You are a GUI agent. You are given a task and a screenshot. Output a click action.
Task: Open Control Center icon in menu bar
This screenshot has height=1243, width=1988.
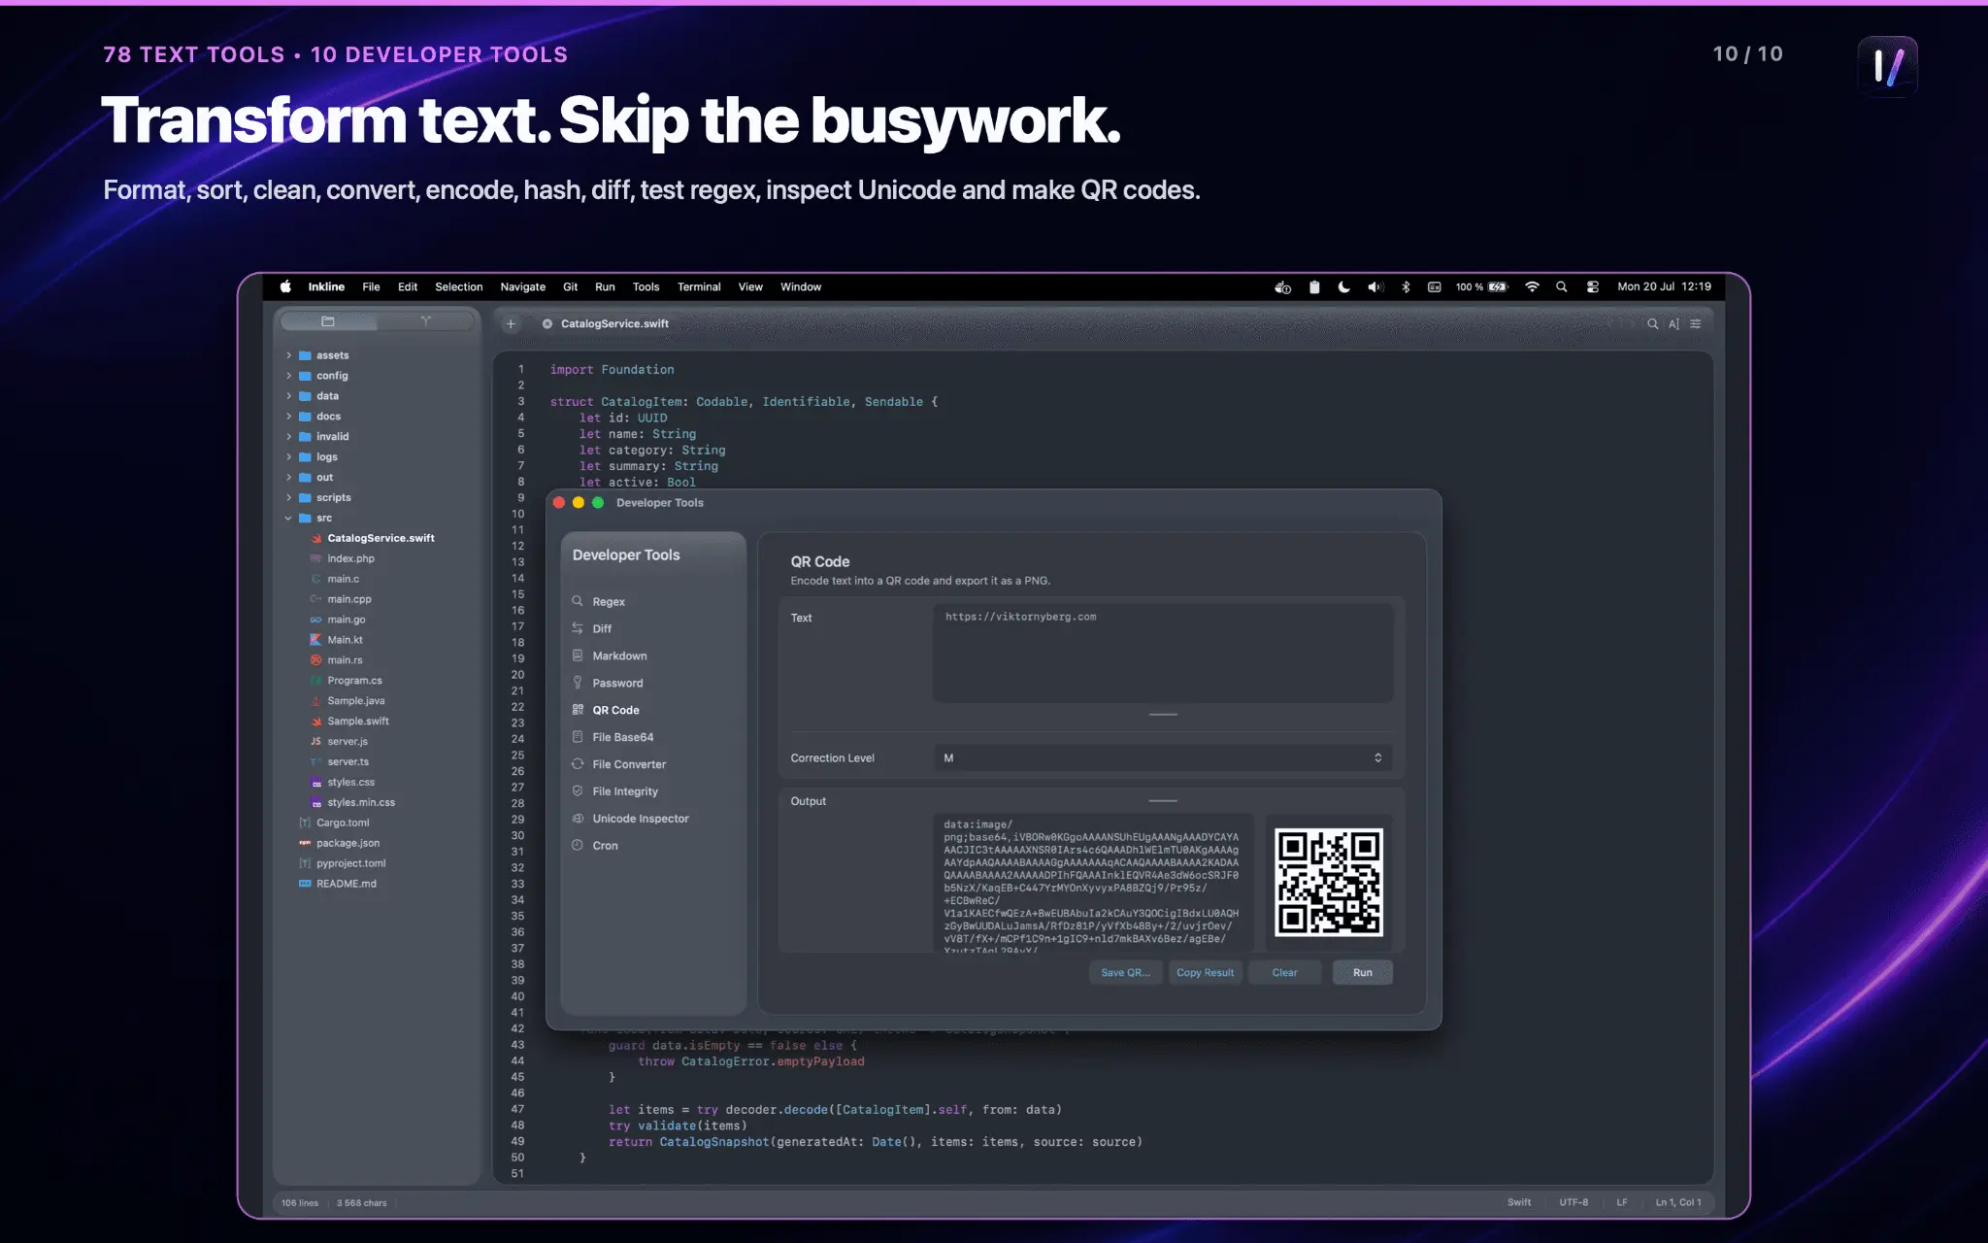(x=1593, y=287)
